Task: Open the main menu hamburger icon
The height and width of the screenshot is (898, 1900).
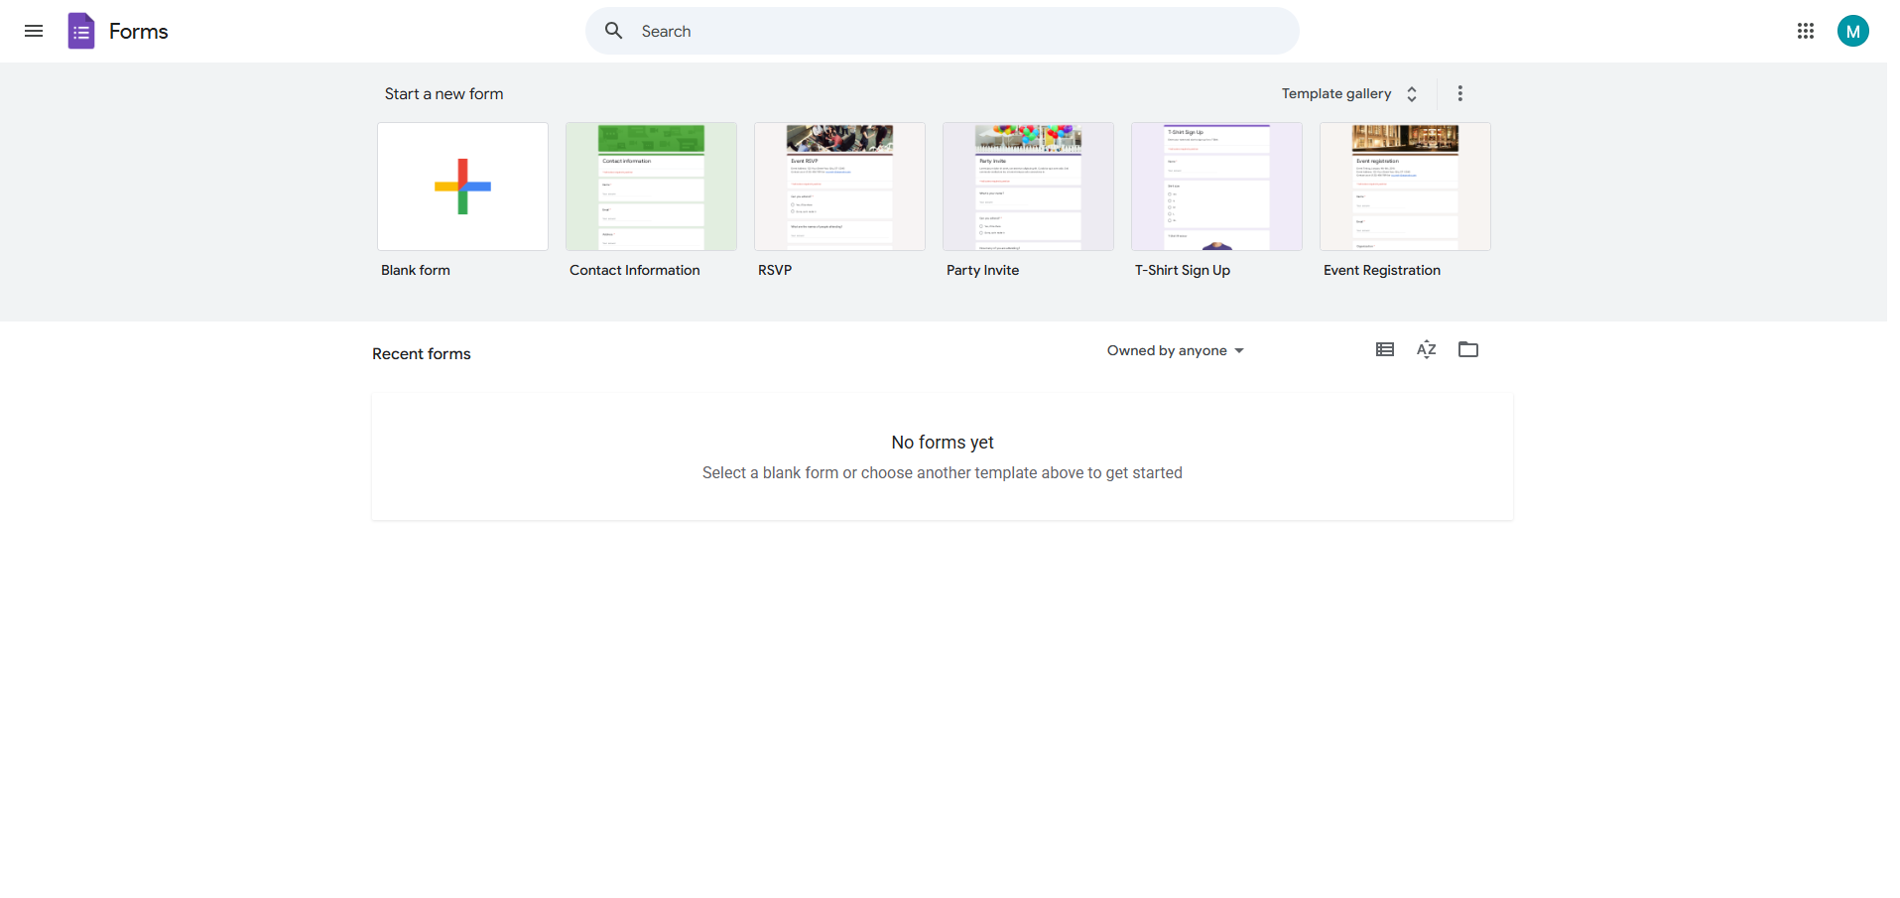Action: (34, 31)
